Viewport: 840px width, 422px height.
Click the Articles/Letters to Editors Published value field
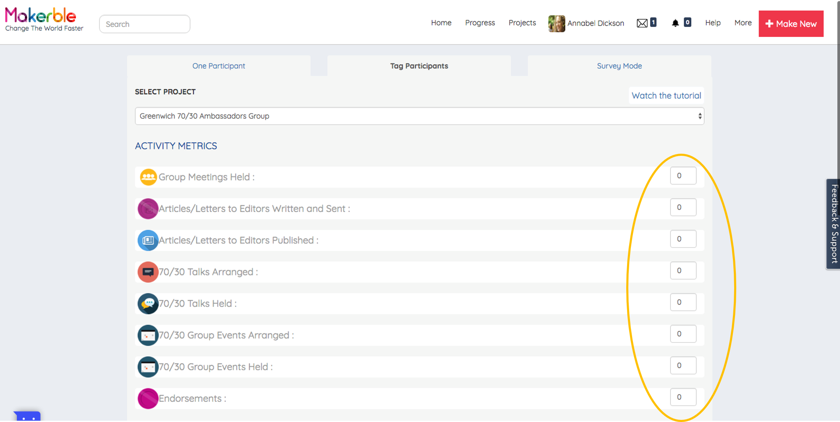tap(683, 239)
